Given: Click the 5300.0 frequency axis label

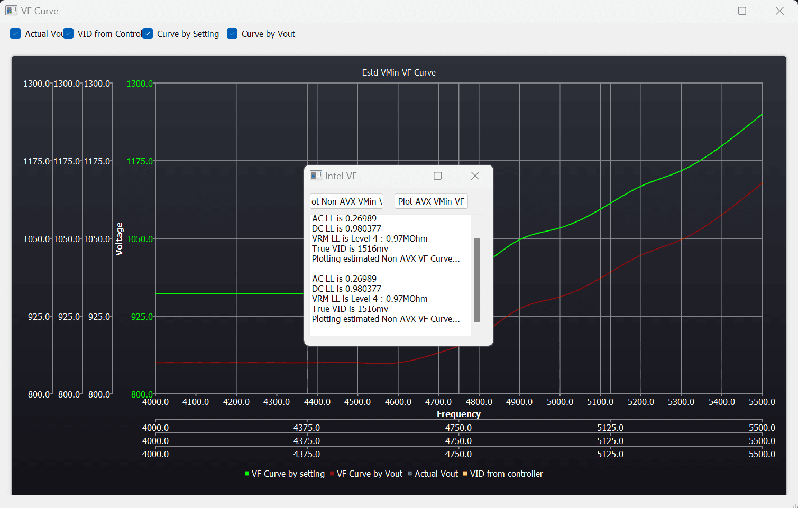Looking at the screenshot, I should click(681, 402).
